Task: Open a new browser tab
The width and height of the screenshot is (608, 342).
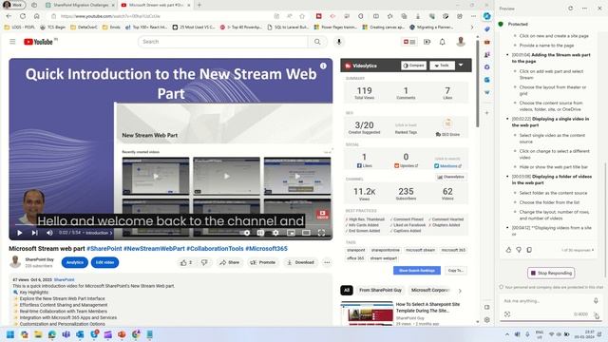Action: tap(199, 5)
